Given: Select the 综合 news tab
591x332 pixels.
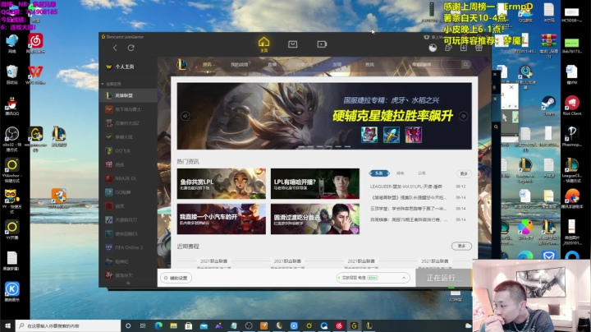Looking at the screenshot, I should pyautogui.click(x=401, y=173).
